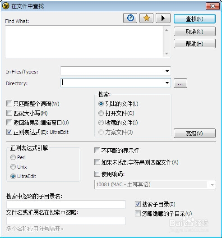Viewport: 222px width, 238px height.
Task: Select 收藏的文件(I) radio option
Action: [101, 123]
